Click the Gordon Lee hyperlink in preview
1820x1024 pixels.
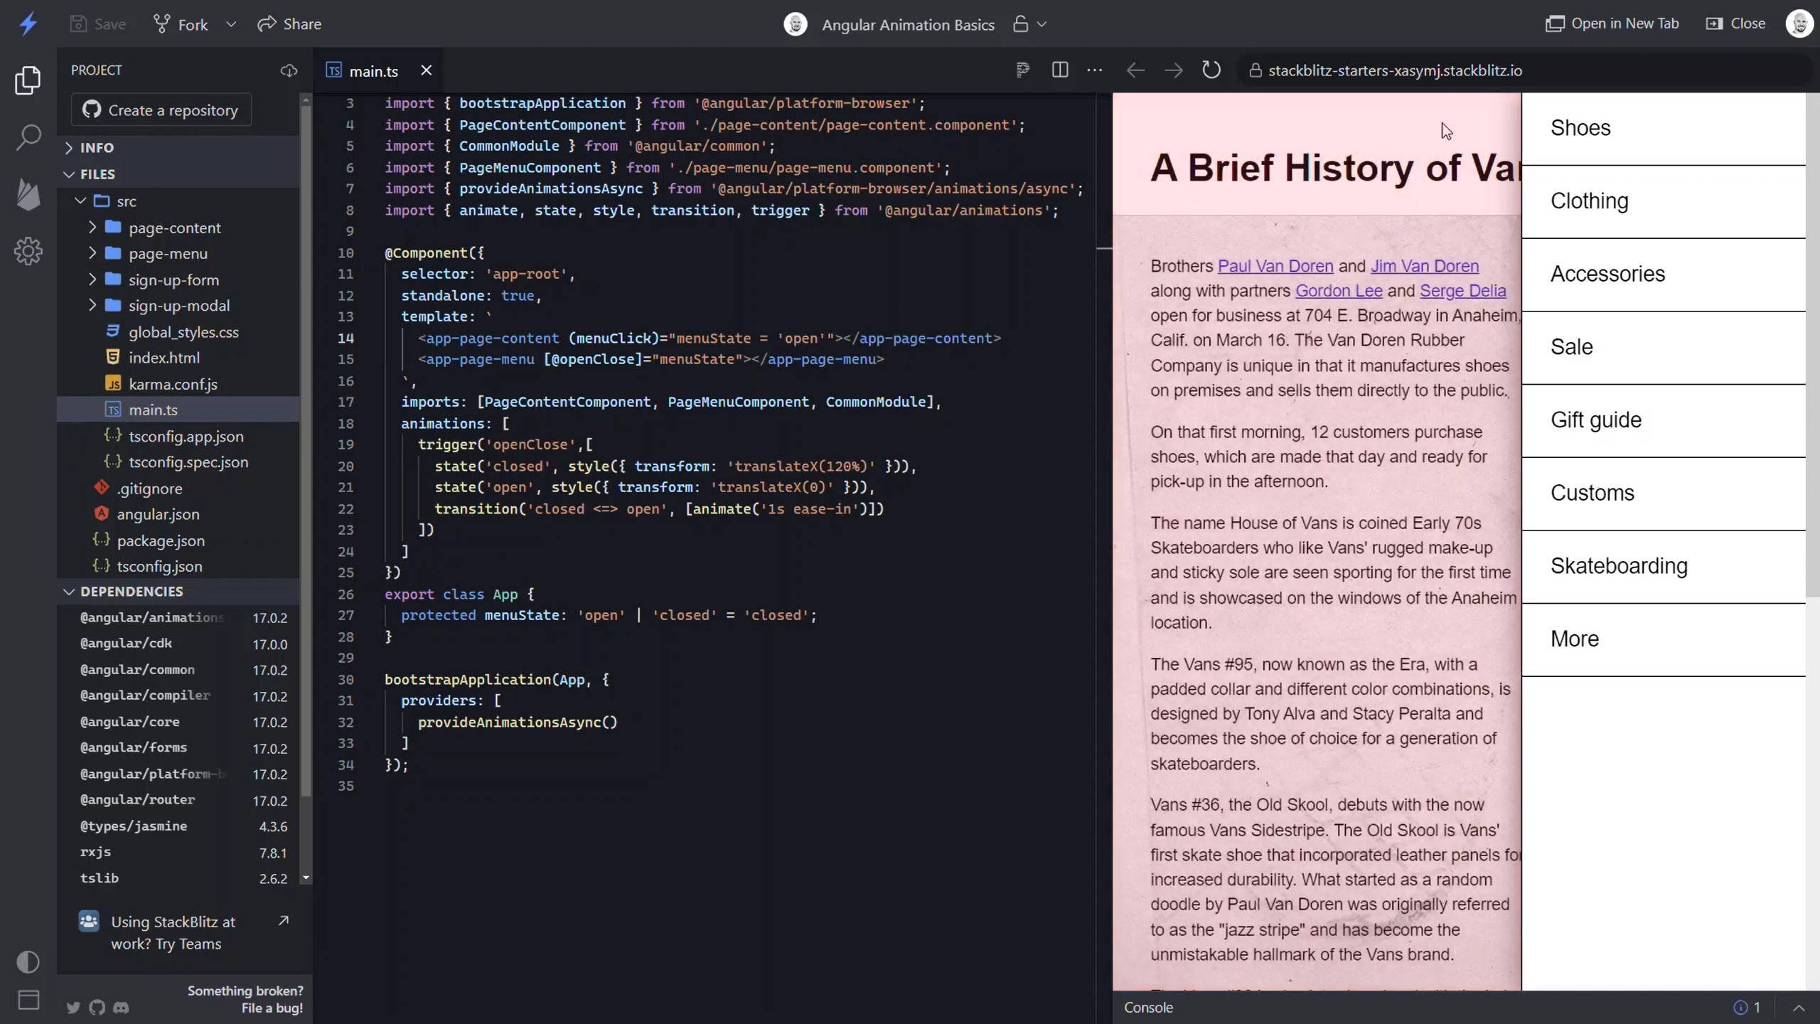1339,290
